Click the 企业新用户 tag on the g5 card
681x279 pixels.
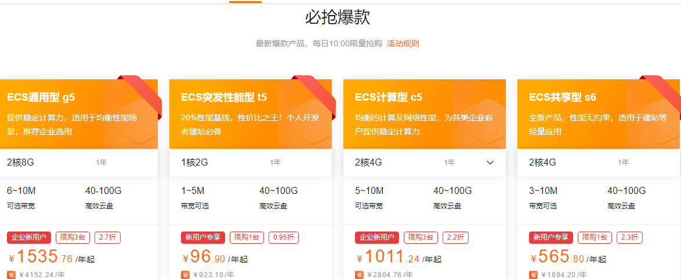click(29, 237)
